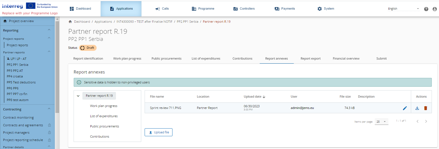This screenshot has width=439, height=149.
Task: Collapse the Partner report R.19 tree node
Action: (x=78, y=96)
